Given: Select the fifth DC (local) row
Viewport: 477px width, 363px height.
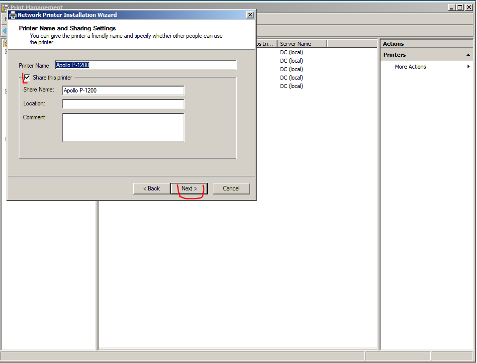Looking at the screenshot, I should [x=291, y=87].
